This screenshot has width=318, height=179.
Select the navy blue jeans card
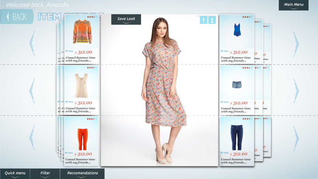click(237, 141)
